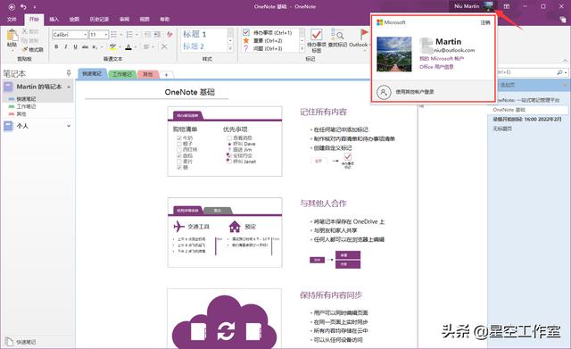This screenshot has height=349, width=571.
Task: Expand the styles gallery more arrow
Action: coord(230,48)
